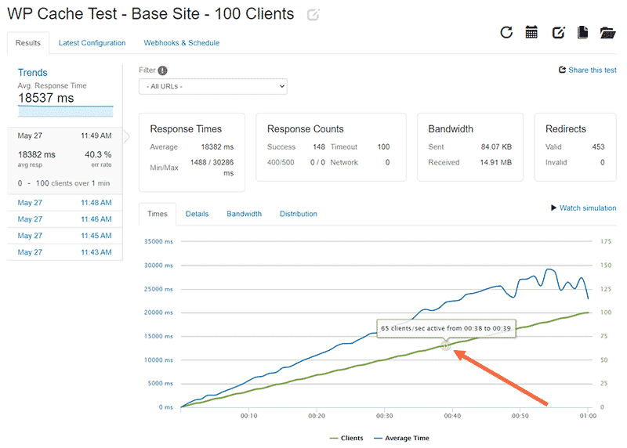The height and width of the screenshot is (448, 627).
Task: Click the refresh/re-run test icon
Action: point(506,32)
